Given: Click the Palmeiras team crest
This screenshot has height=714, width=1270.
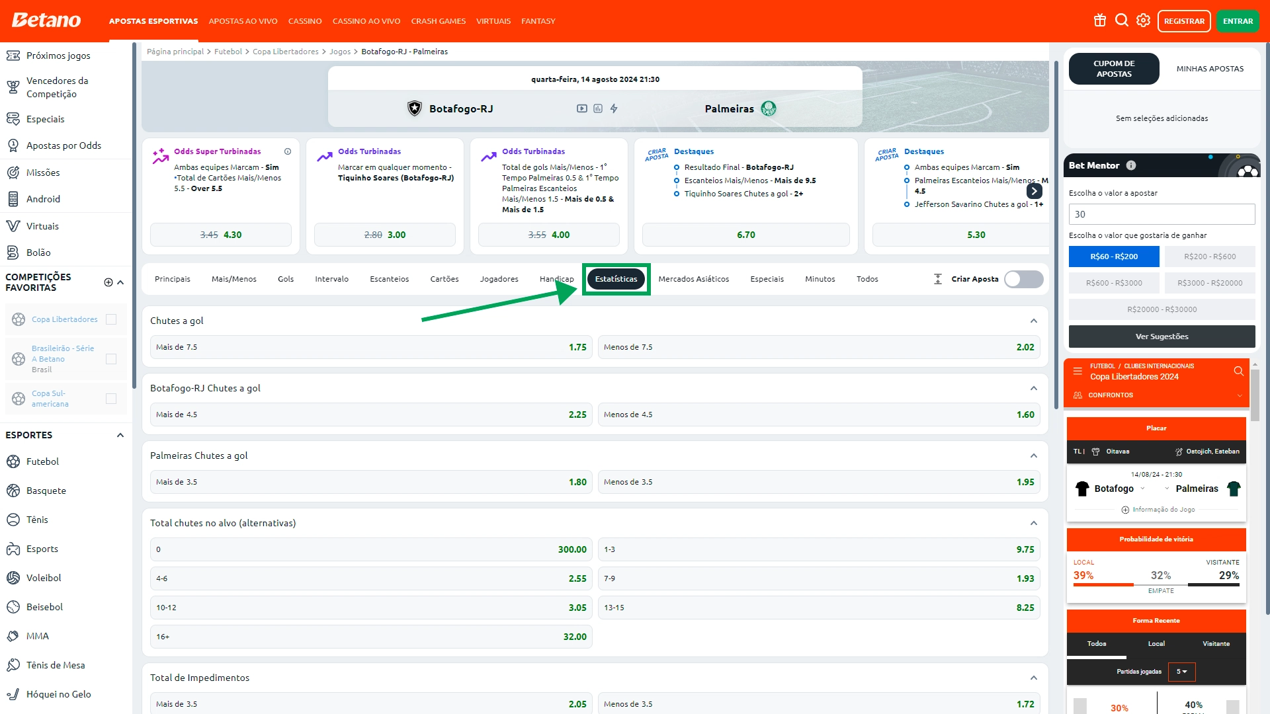Looking at the screenshot, I should (769, 108).
